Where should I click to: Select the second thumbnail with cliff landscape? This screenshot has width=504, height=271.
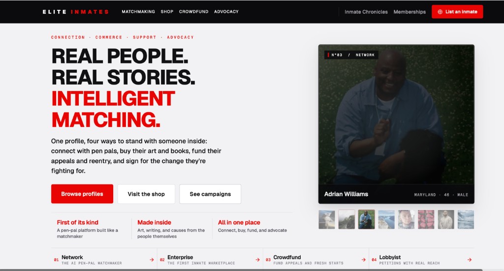coord(346,219)
